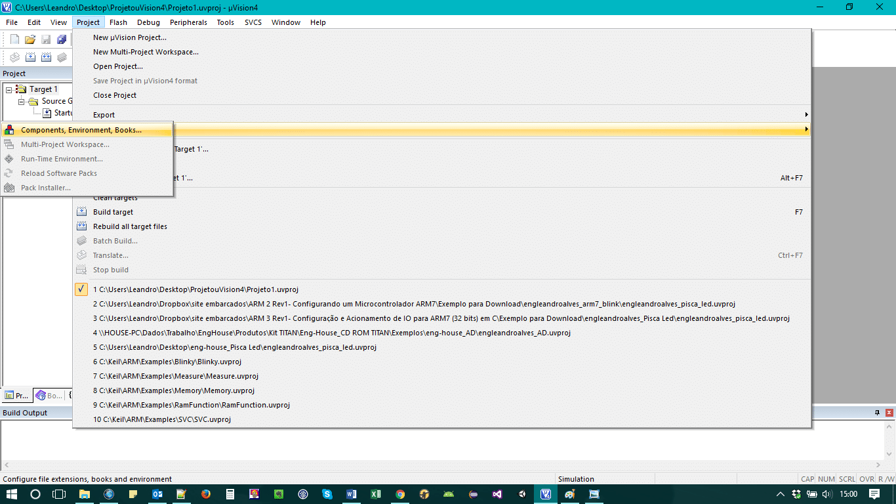
Task: Click the Build Output horizontal scrollbar left arrow
Action: click(6, 465)
